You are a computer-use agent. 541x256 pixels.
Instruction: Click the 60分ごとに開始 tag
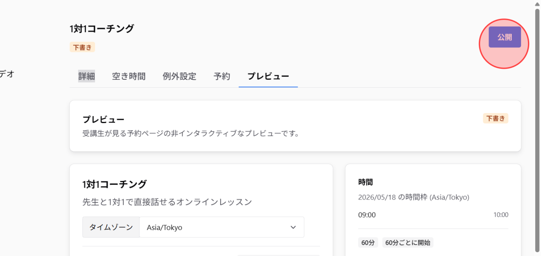[408, 243]
